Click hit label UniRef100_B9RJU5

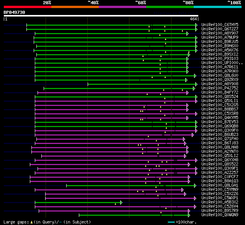coord(220,42)
